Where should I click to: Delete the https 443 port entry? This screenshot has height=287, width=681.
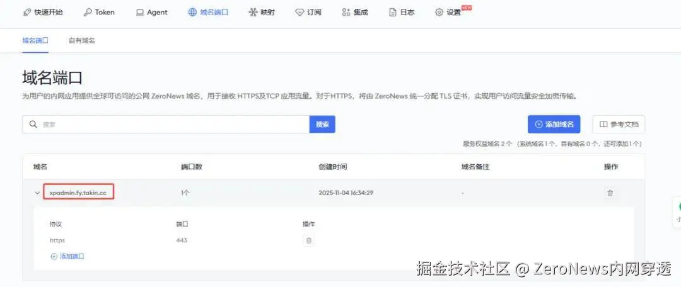click(309, 240)
